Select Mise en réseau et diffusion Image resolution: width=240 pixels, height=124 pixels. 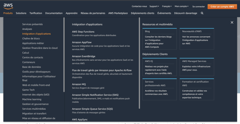pos(39,118)
